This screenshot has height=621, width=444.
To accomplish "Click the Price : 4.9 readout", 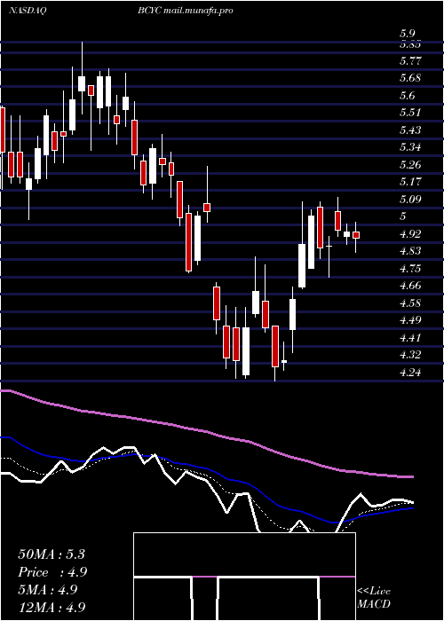I will (x=52, y=572).
